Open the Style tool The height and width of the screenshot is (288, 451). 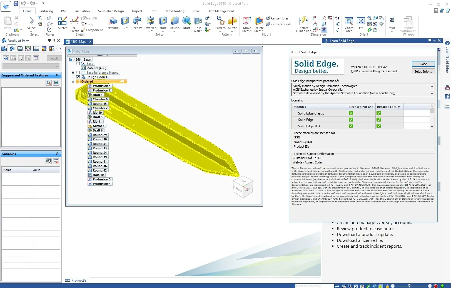(x=392, y=23)
